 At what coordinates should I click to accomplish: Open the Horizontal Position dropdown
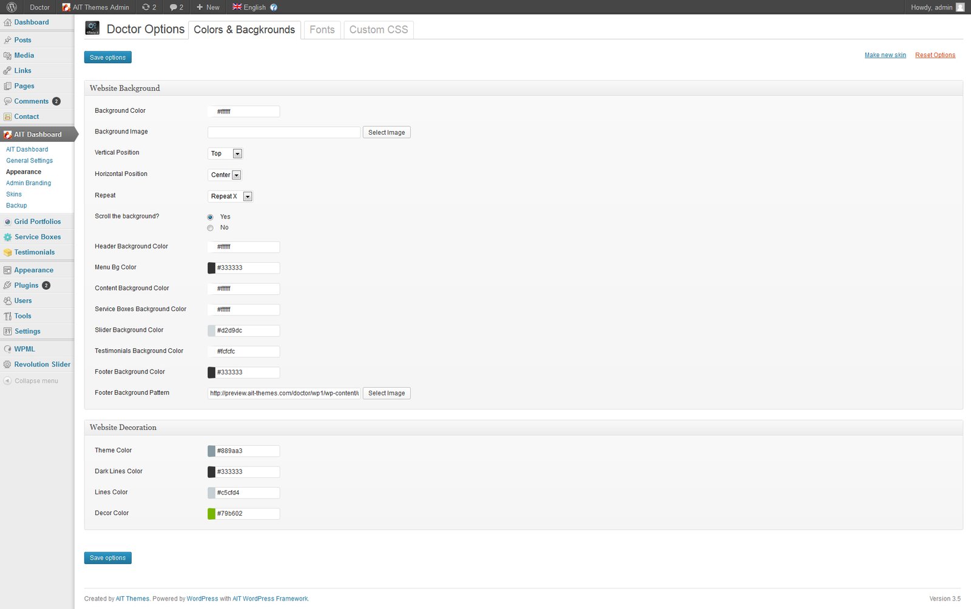pos(225,175)
